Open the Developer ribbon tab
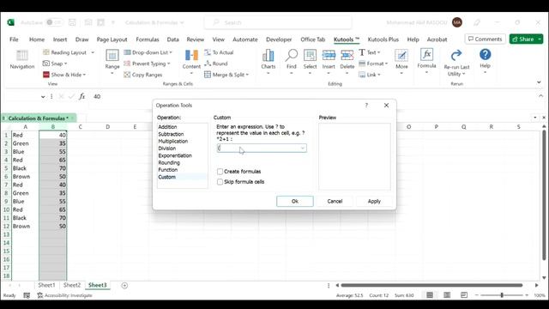The width and height of the screenshot is (549, 309). pos(279,39)
